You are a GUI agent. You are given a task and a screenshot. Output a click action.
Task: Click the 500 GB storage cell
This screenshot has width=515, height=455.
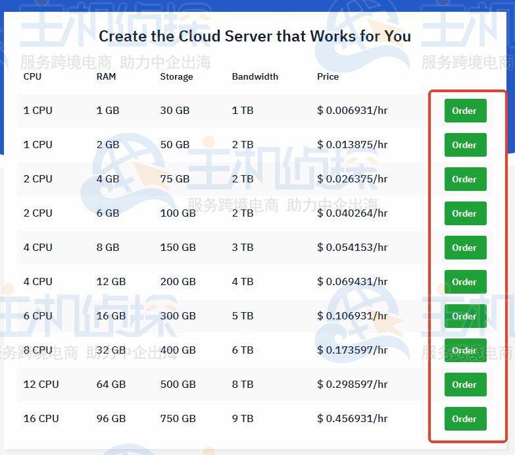pos(178,384)
